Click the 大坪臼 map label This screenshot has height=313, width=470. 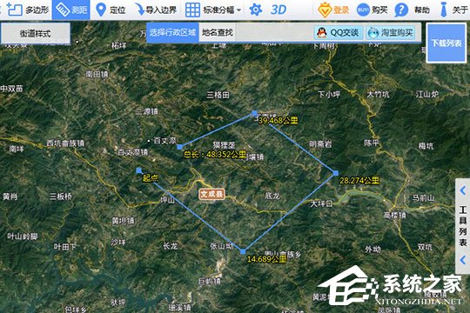pyautogui.click(x=321, y=204)
